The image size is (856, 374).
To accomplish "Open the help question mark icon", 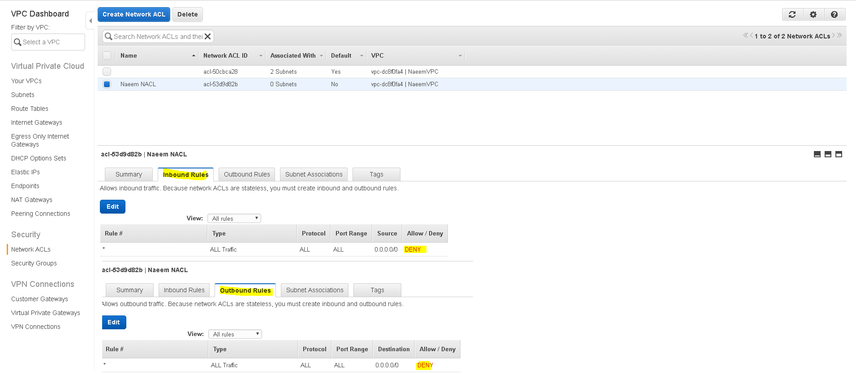I will [x=834, y=14].
